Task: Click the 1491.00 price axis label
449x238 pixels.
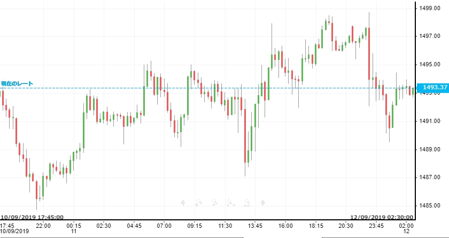Action: click(x=430, y=121)
